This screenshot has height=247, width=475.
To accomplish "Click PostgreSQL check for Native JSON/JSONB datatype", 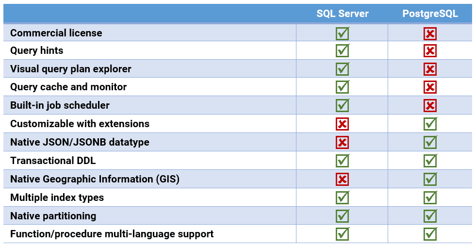I will click(x=430, y=143).
